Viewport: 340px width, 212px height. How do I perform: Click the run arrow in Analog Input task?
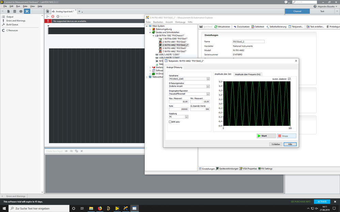[x=48, y=16]
